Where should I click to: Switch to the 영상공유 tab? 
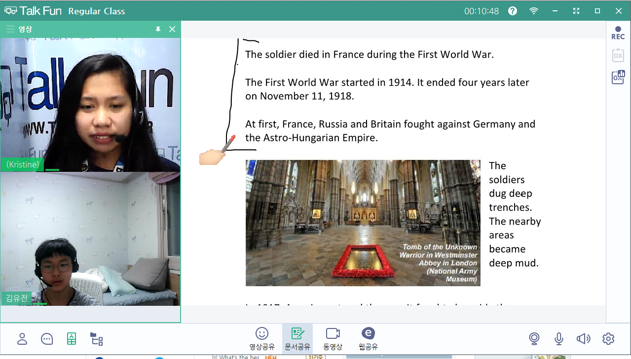(x=262, y=338)
